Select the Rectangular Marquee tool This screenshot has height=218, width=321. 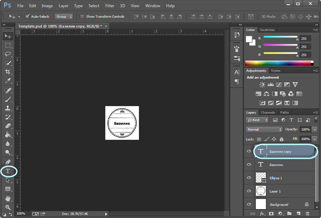click(7, 45)
